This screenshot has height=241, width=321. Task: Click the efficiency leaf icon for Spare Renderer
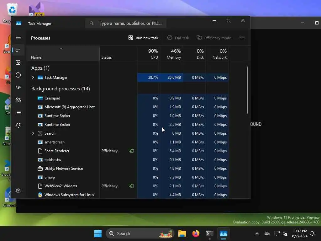(131, 151)
